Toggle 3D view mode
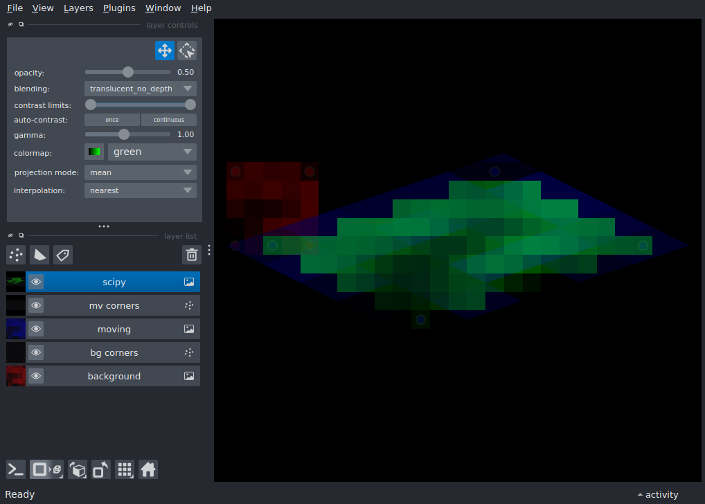 point(46,469)
